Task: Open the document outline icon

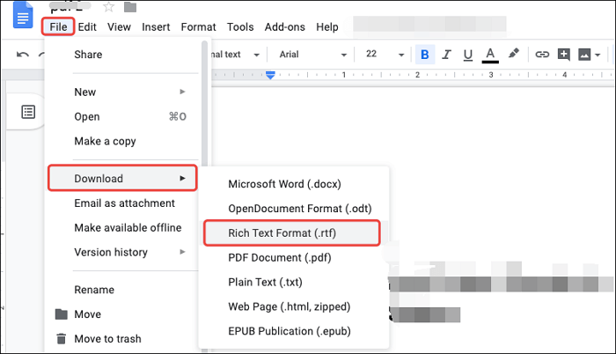Action: (x=28, y=112)
